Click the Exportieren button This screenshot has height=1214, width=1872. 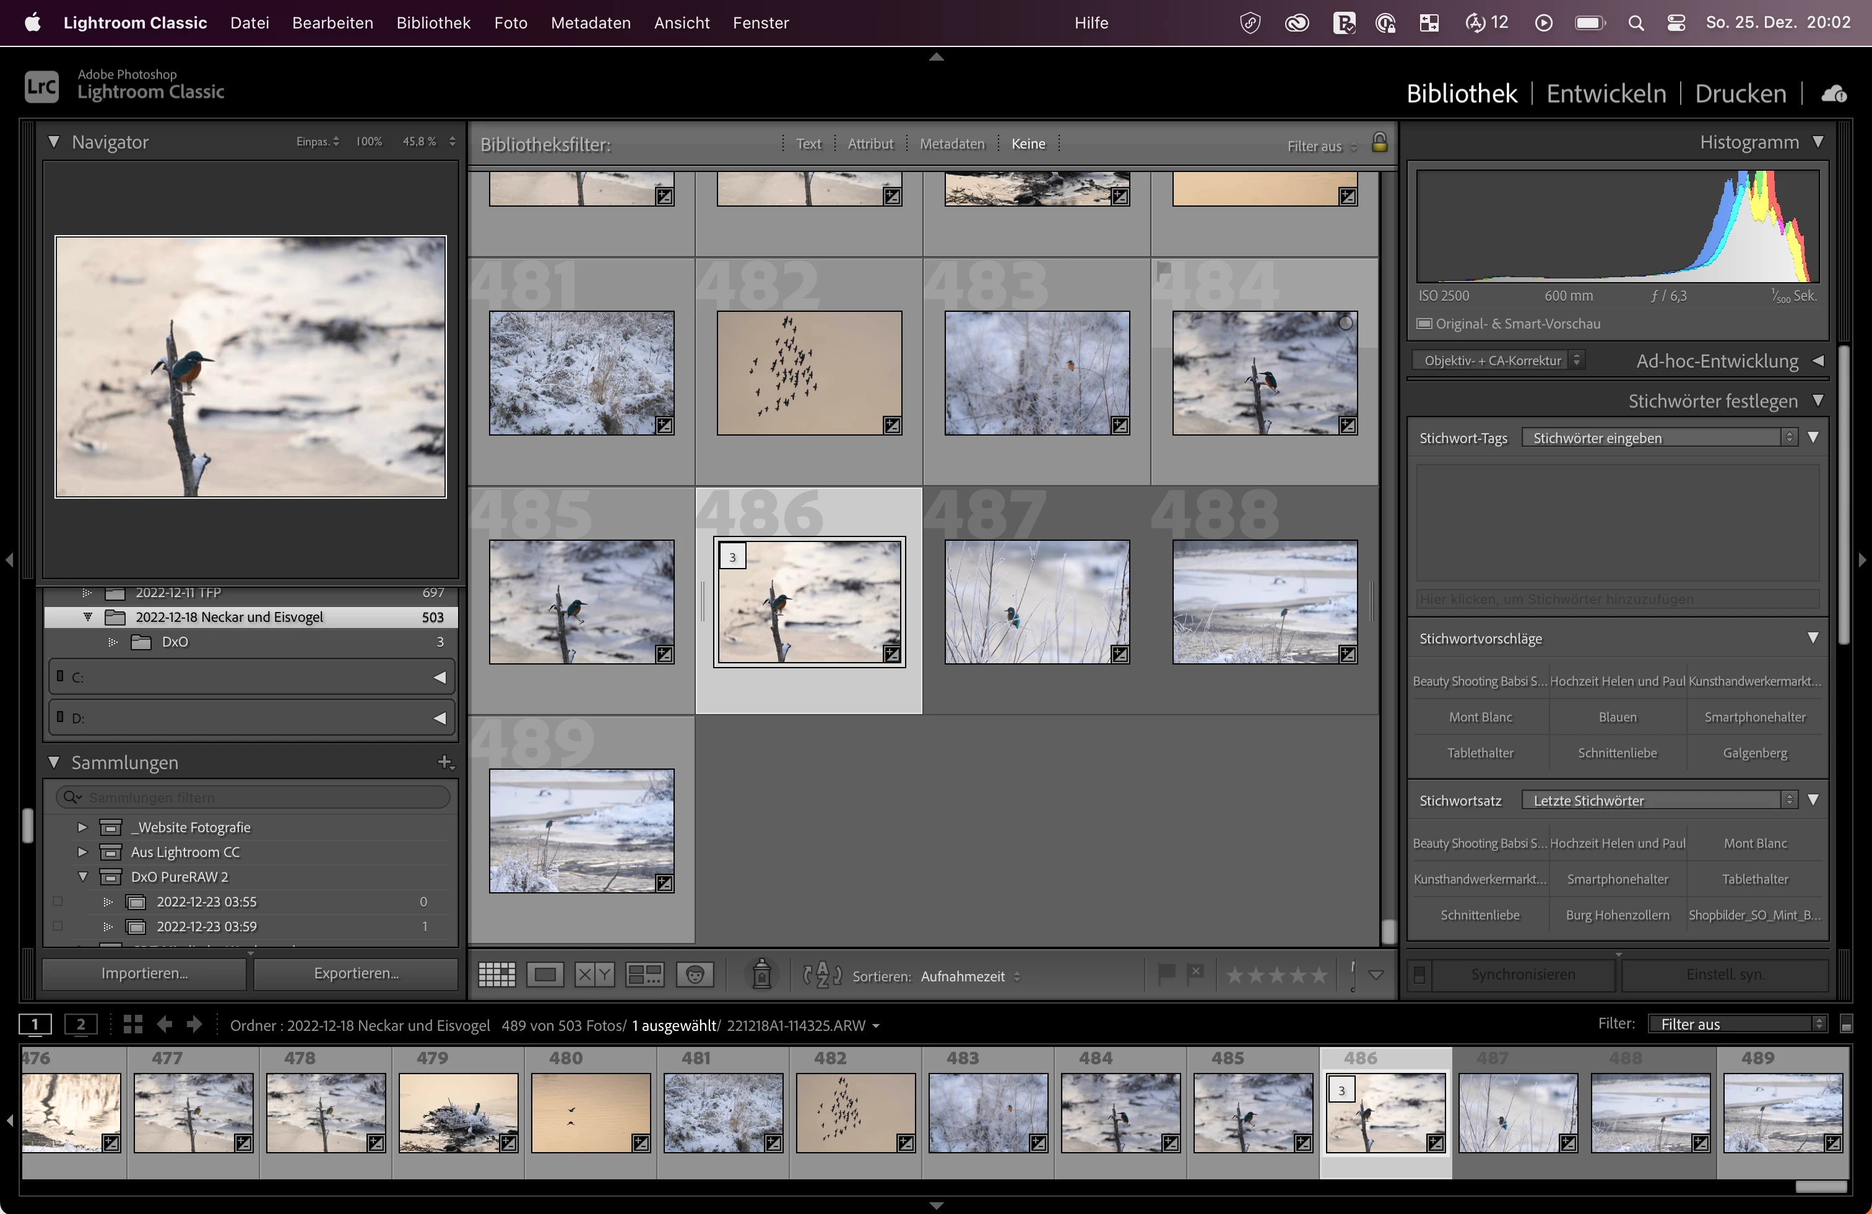coord(357,973)
